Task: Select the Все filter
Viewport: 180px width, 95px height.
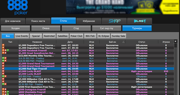Action: [8, 36]
